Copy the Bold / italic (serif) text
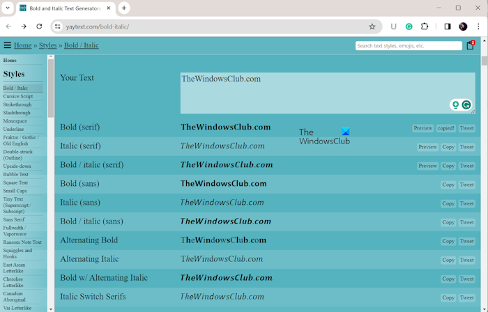This screenshot has width=488, height=312. (448, 166)
